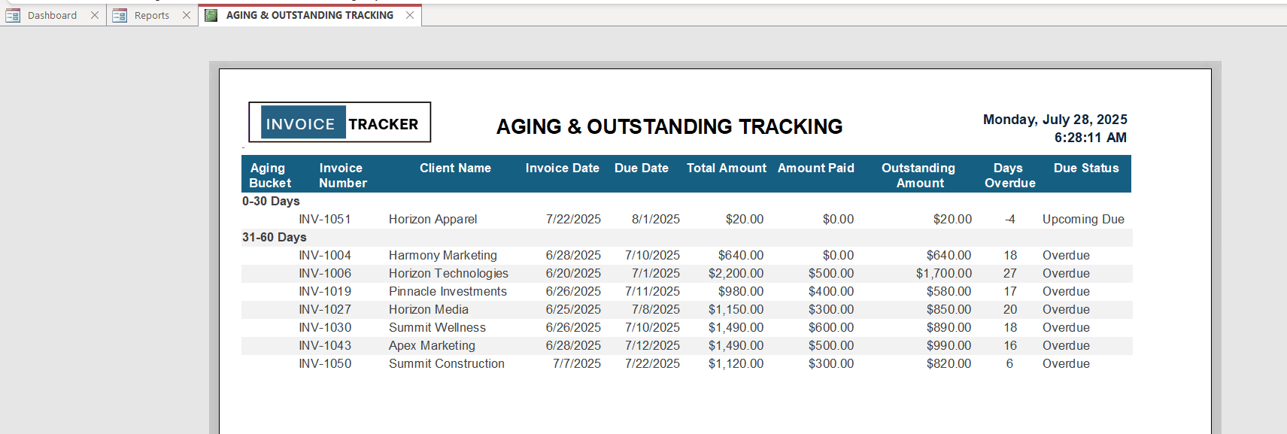Click the Days Overdue column header
This screenshot has width=1287, height=434.
click(1009, 175)
